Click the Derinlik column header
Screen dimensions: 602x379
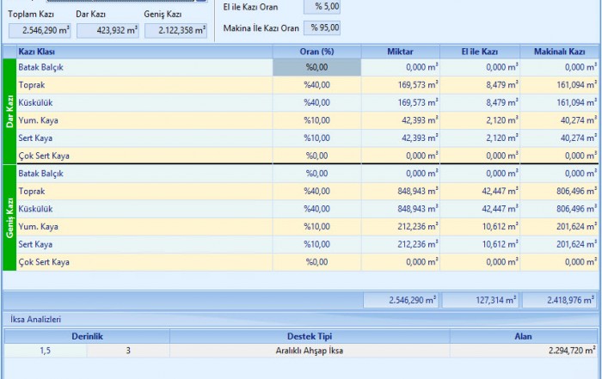click(x=86, y=336)
